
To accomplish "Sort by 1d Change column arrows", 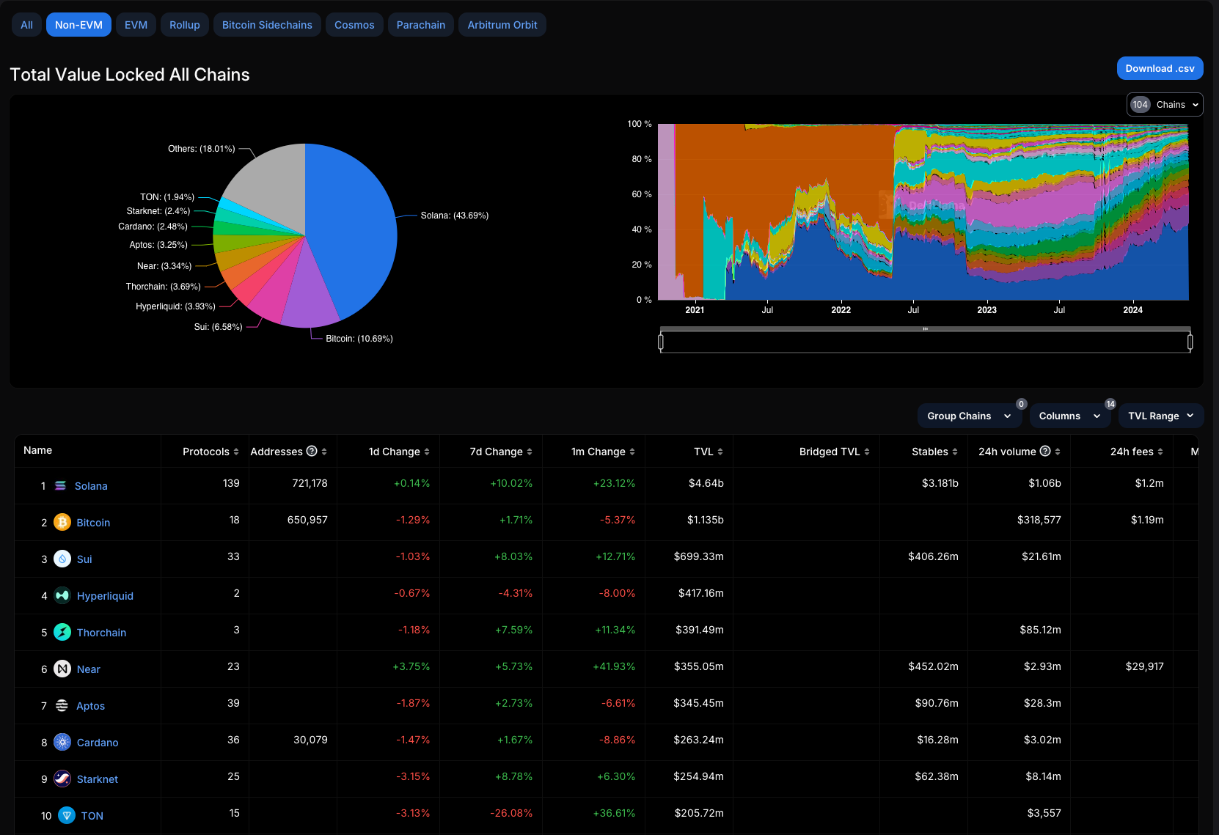I will tap(427, 452).
